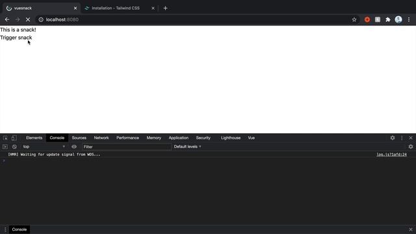Open console settings gear
Screen dimensions: 416x234
411,147
